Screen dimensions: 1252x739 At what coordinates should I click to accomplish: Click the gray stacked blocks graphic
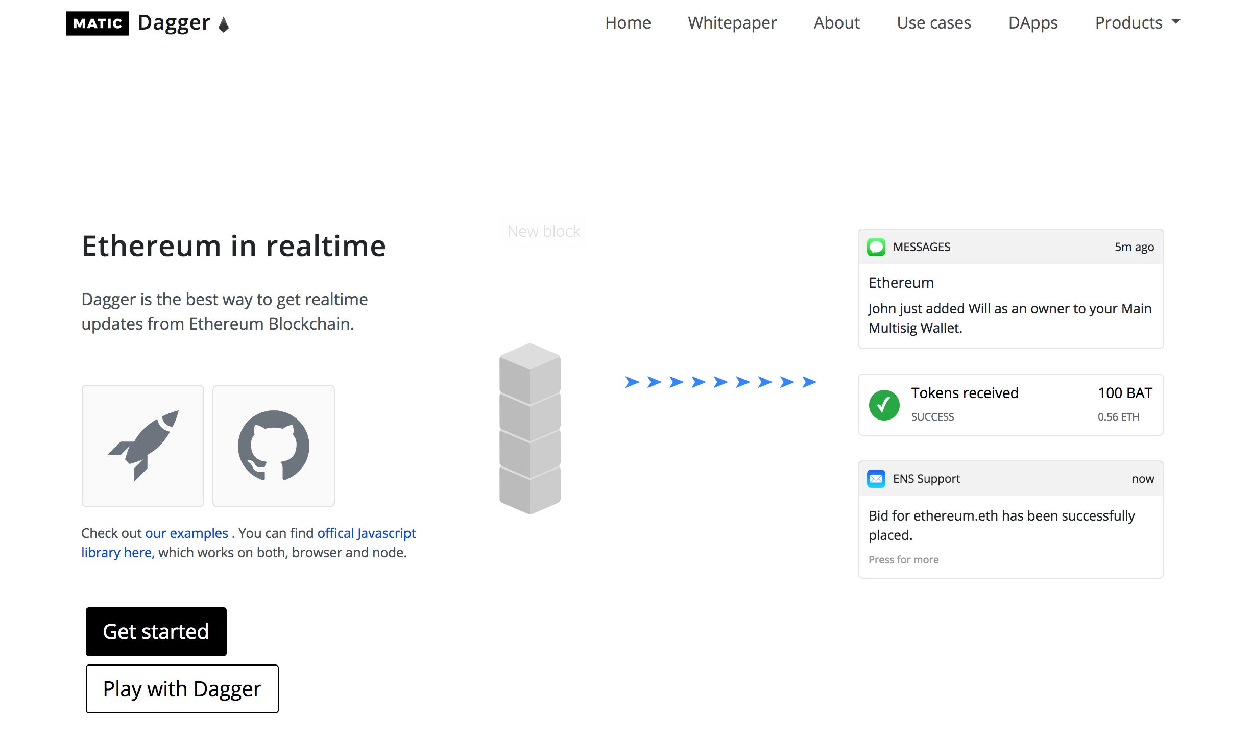point(530,429)
